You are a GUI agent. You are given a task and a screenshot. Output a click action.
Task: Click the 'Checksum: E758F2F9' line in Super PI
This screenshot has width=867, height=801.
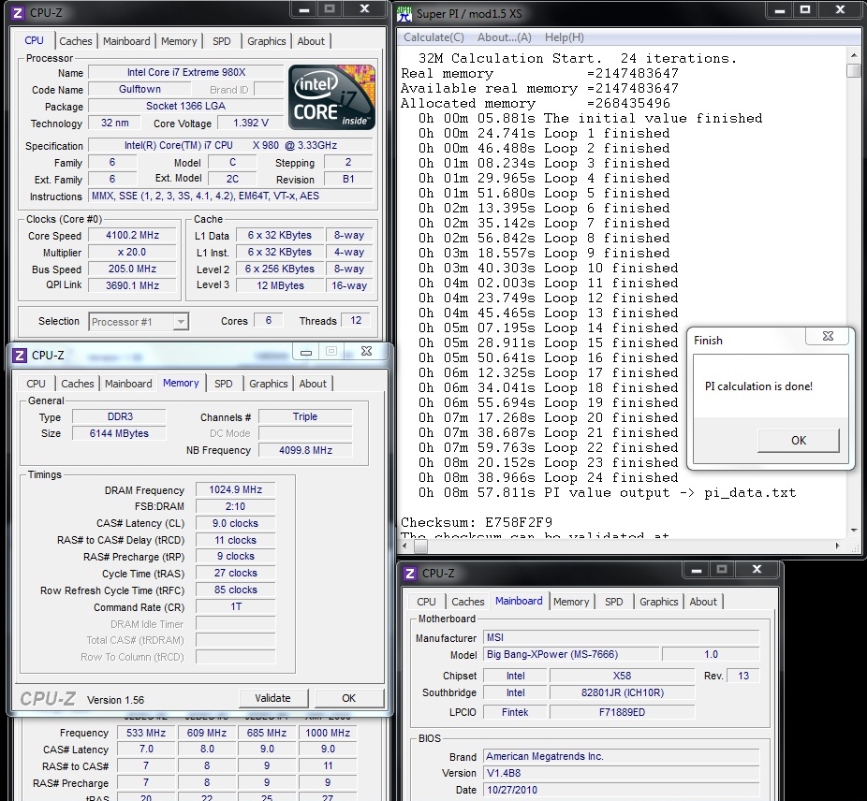477,522
